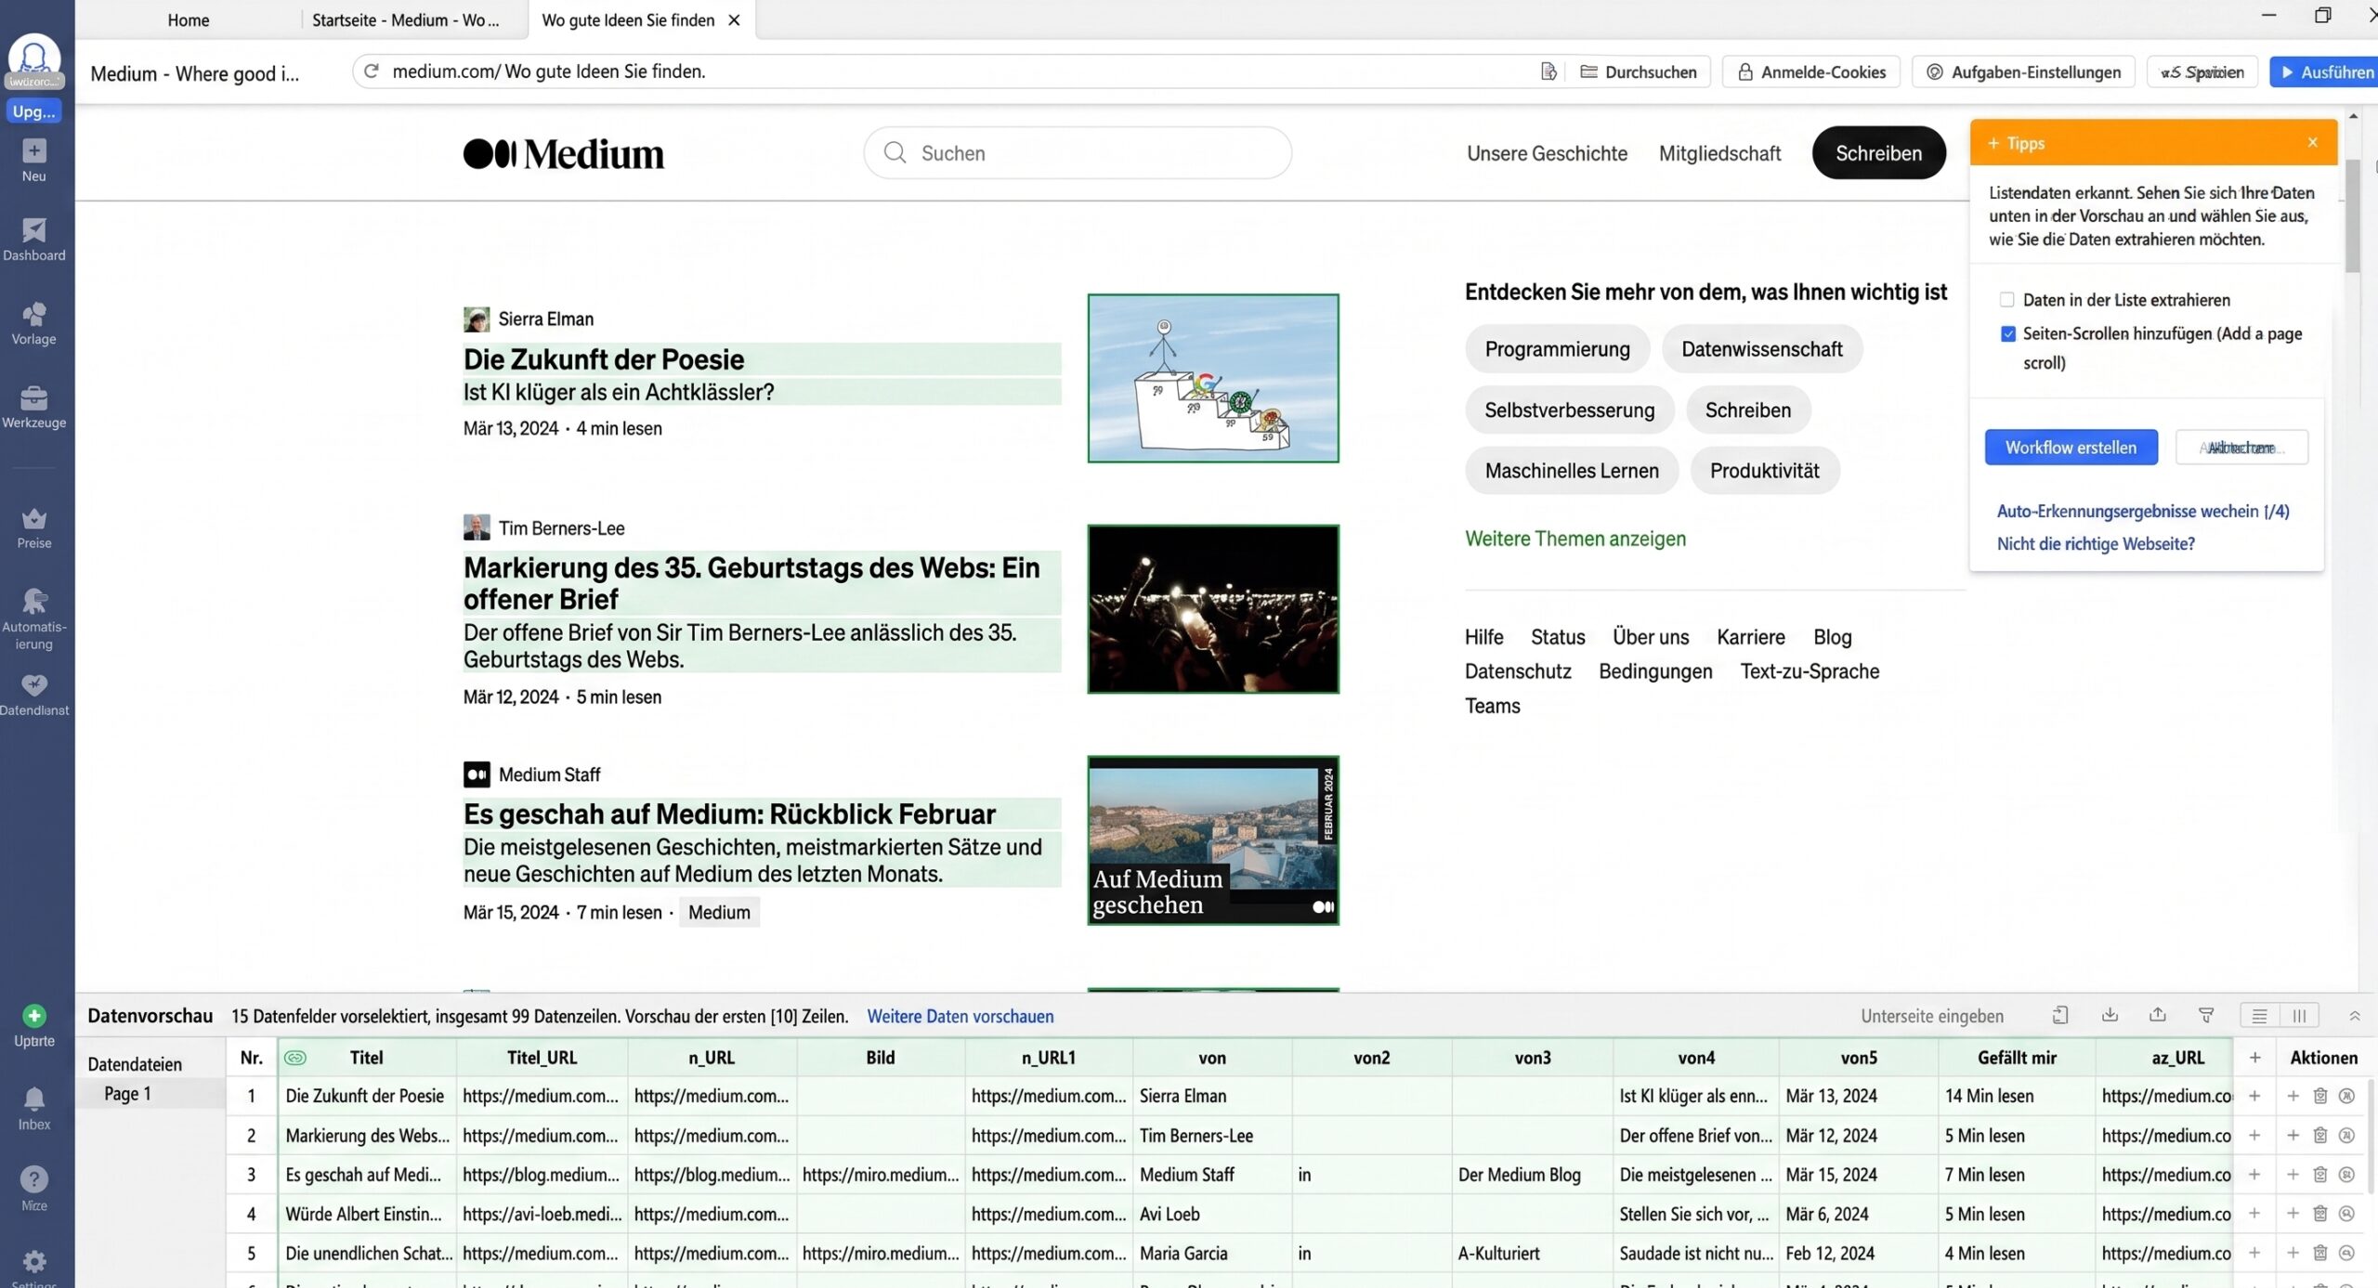
Task: Expand the Tipps header plus sign
Action: (x=1993, y=143)
